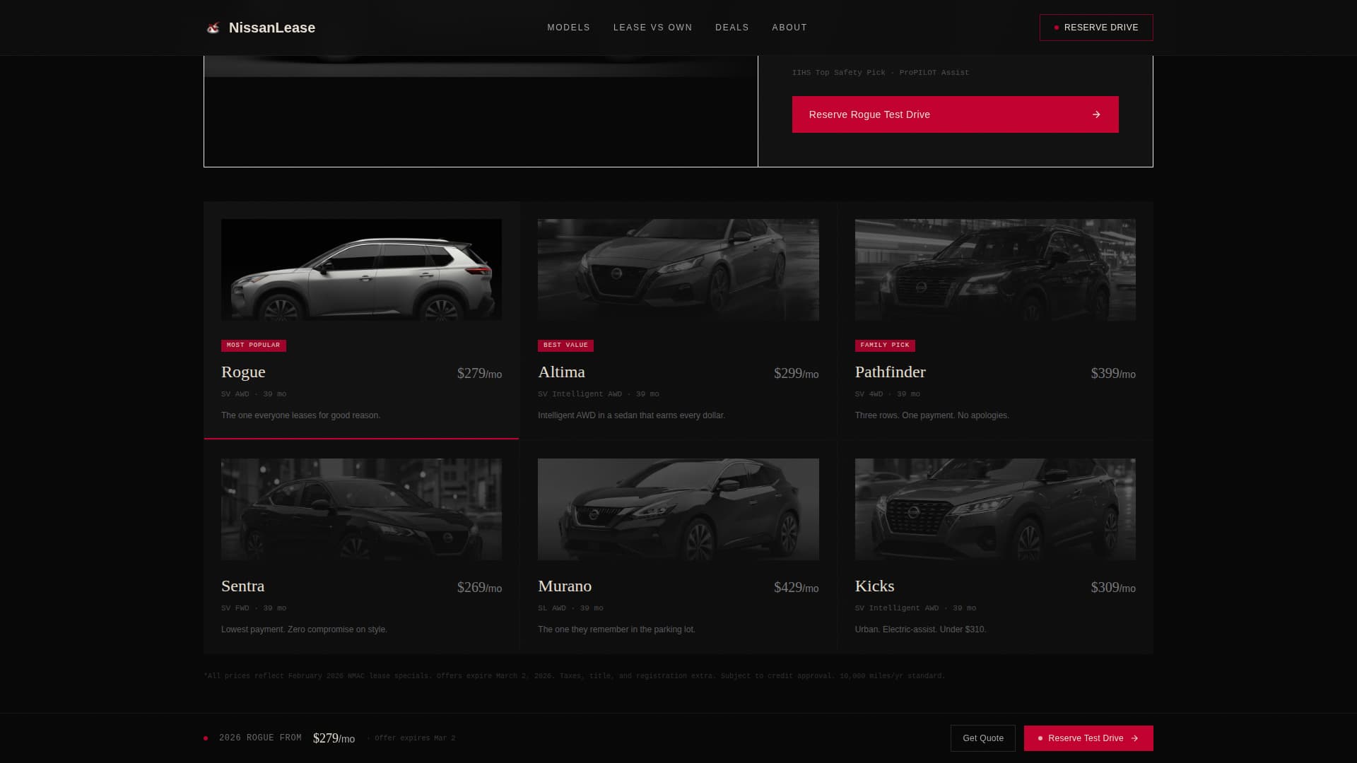Click the $279/mo price in the bottom bar
Viewport: 1357px width, 763px height.
click(x=334, y=738)
